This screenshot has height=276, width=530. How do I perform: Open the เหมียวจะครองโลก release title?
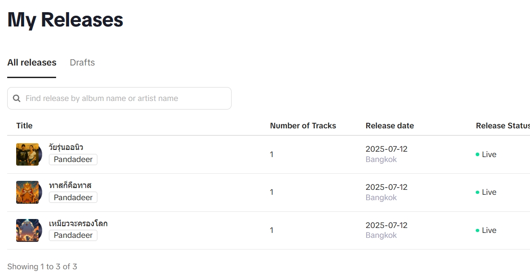click(78, 223)
